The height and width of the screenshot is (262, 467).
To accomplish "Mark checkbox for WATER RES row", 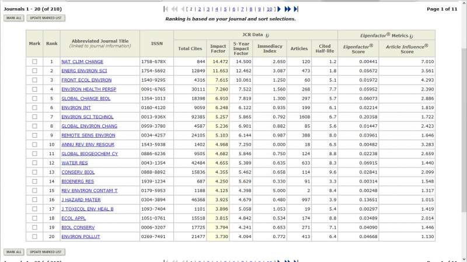I will pyautogui.click(x=34, y=163).
